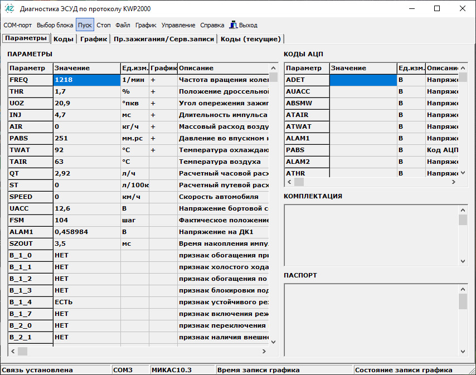Click the COM3 status bar entry
Screen dimensions: 476x375
coord(130,370)
